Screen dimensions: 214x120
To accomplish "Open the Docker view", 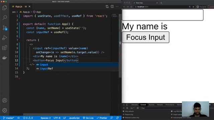I will click(4, 58).
